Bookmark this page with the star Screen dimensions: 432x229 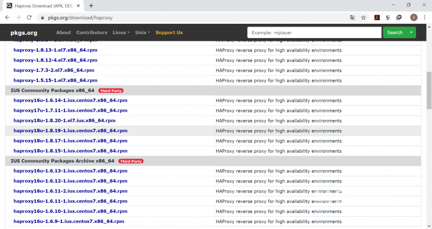point(363,18)
